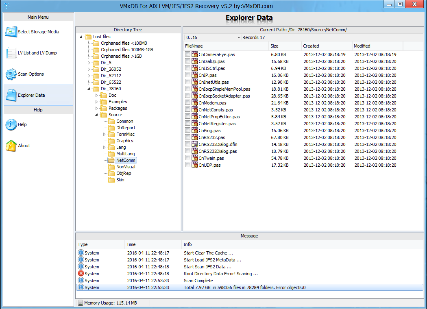Select the Total 7.97 GB message row
The height and width of the screenshot is (309, 427).
249,287
